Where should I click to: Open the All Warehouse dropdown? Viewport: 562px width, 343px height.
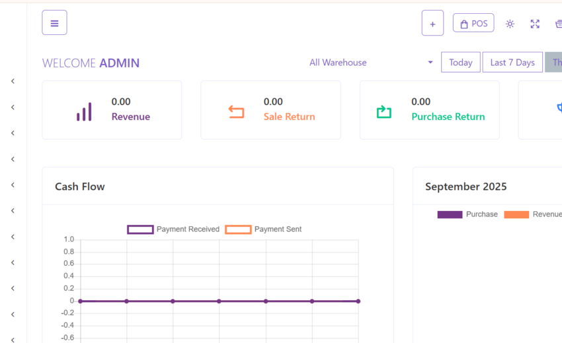click(x=372, y=63)
